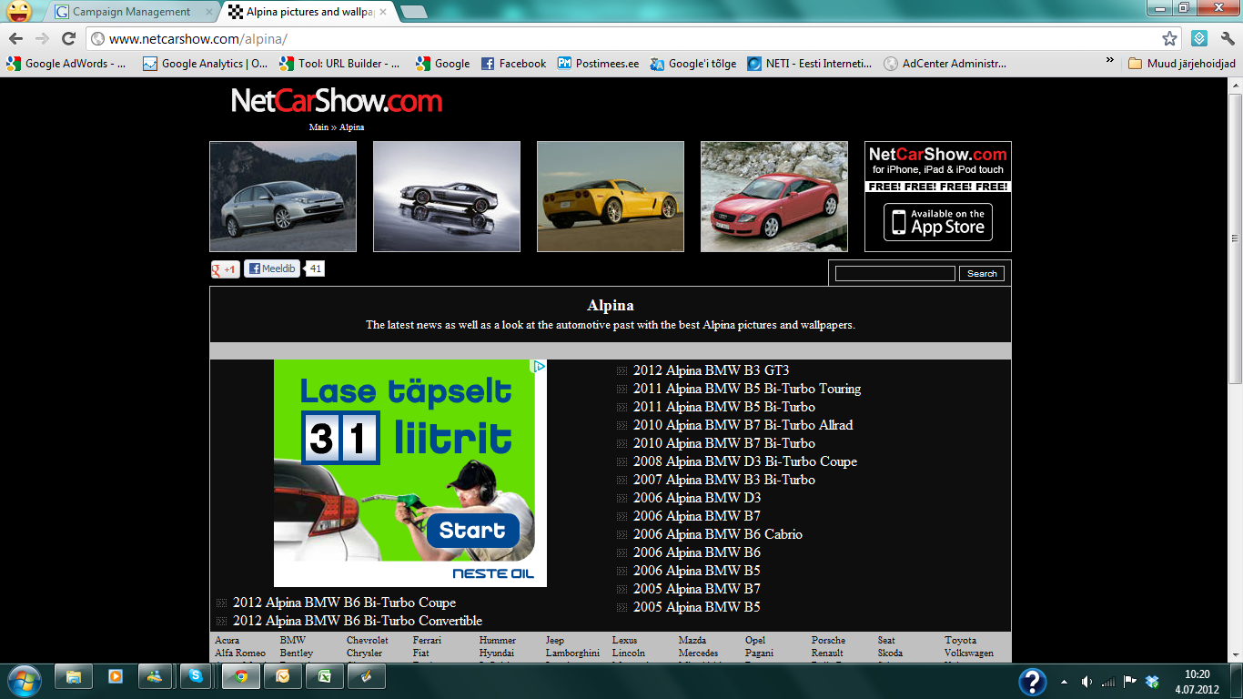Expand the bookmarks overflow chevron
Screen dimensions: 1243x699
coord(1109,60)
